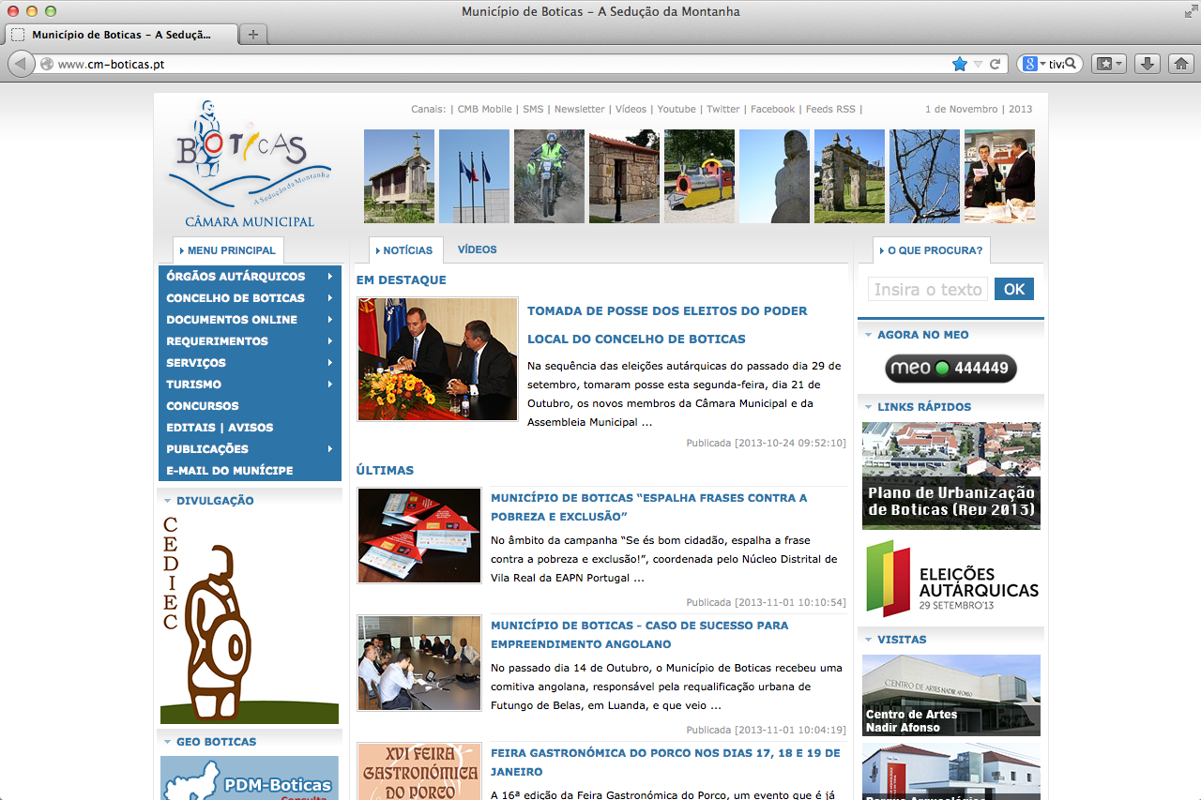
Task: Click the XVI Feira Gastronómica poster image
Action: click(x=419, y=771)
